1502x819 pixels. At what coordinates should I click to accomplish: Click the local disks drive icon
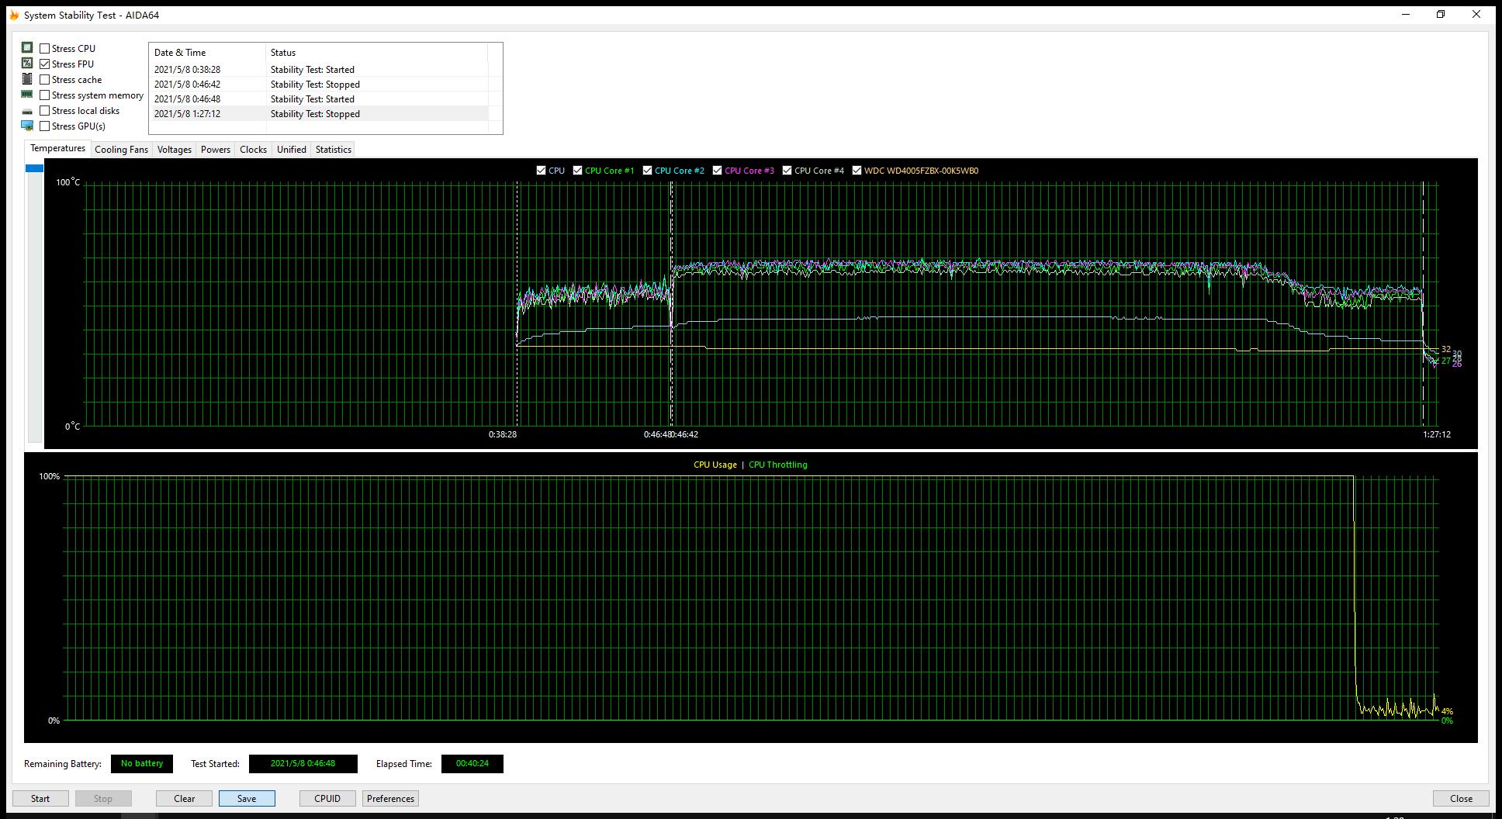click(x=27, y=111)
